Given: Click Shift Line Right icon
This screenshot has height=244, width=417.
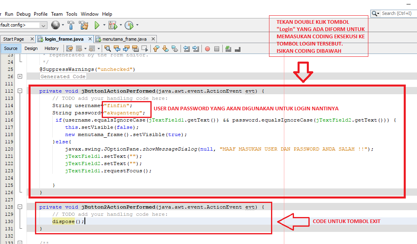Looking at the screenshot, I should point(196,48).
